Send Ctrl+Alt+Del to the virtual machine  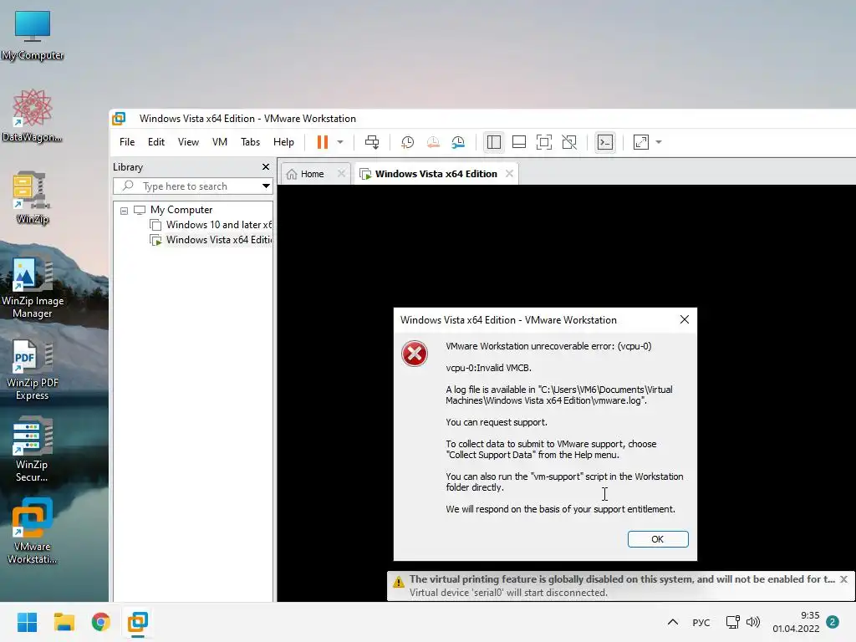[x=372, y=142]
